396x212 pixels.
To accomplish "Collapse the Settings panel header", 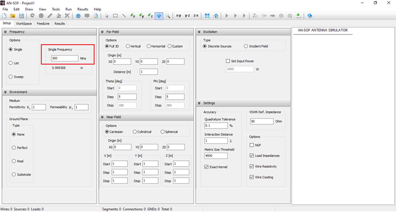I will [243, 103].
